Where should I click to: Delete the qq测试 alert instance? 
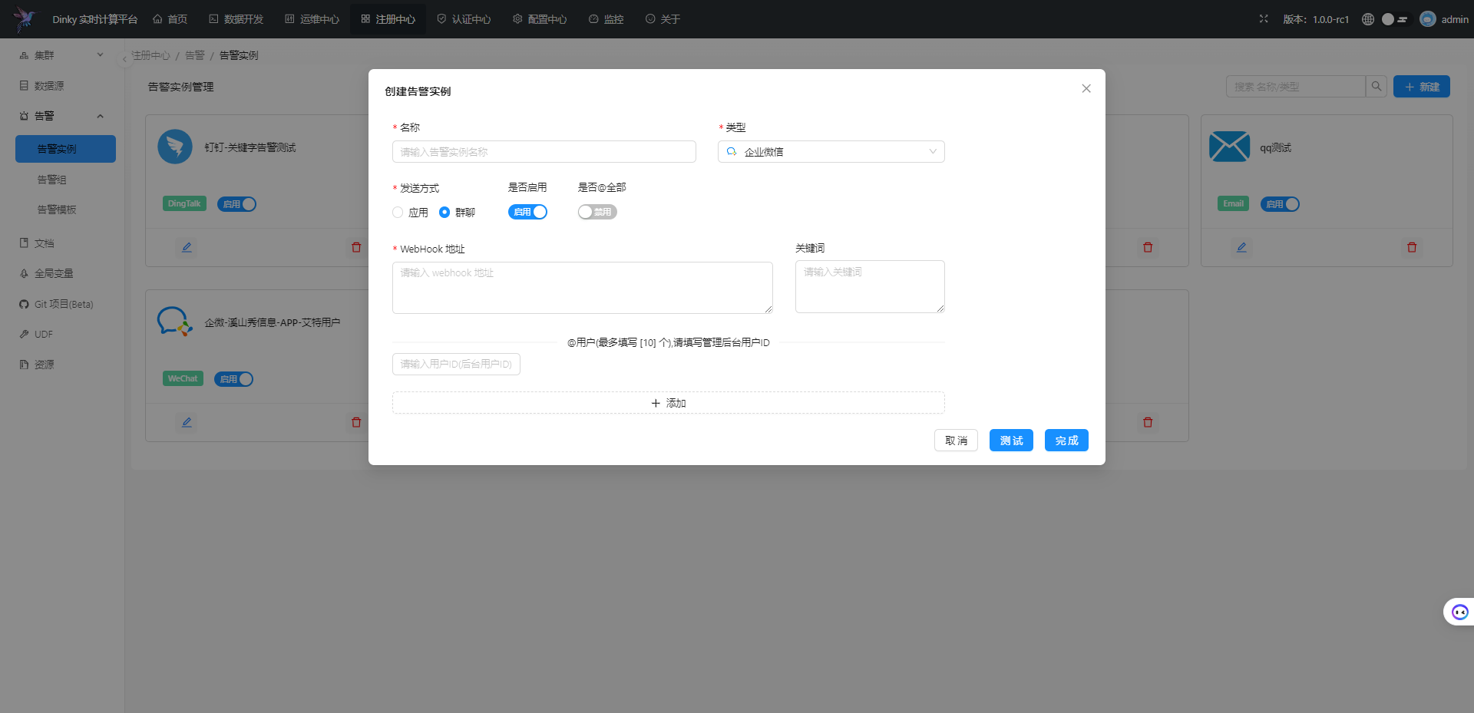tap(1412, 247)
